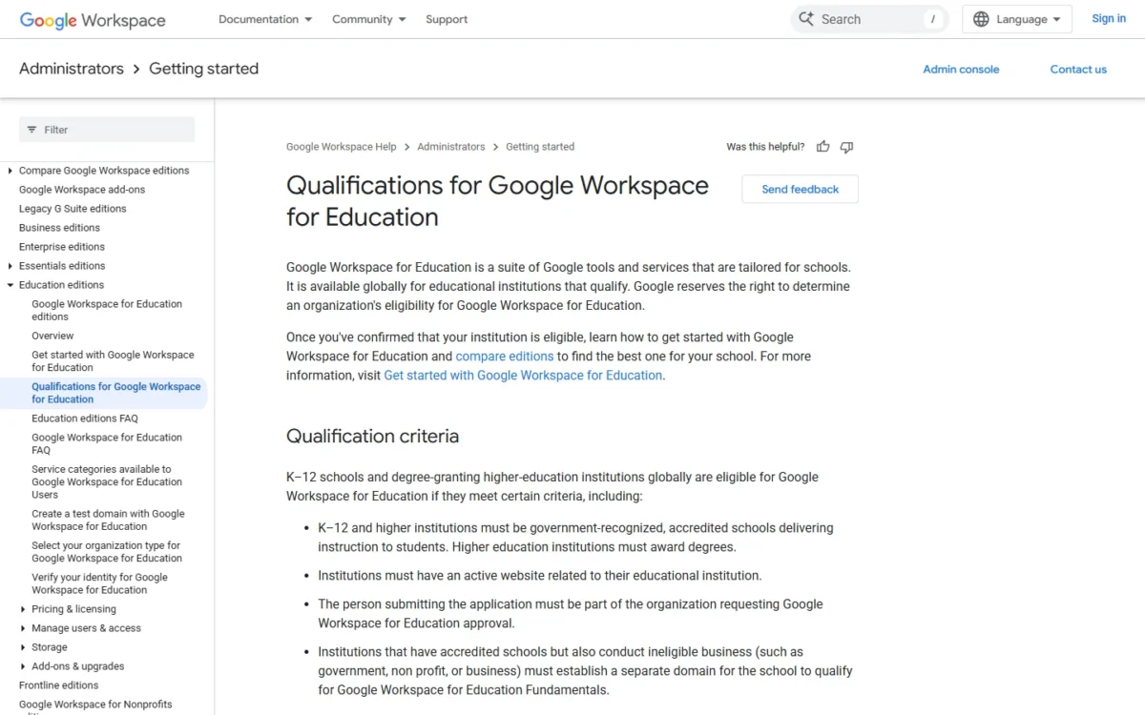Click the search sparkle icon
The image size is (1145, 715).
coord(806,19)
